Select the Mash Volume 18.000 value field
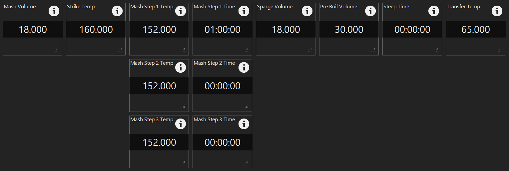Image resolution: width=509 pixels, height=171 pixels. [33, 29]
